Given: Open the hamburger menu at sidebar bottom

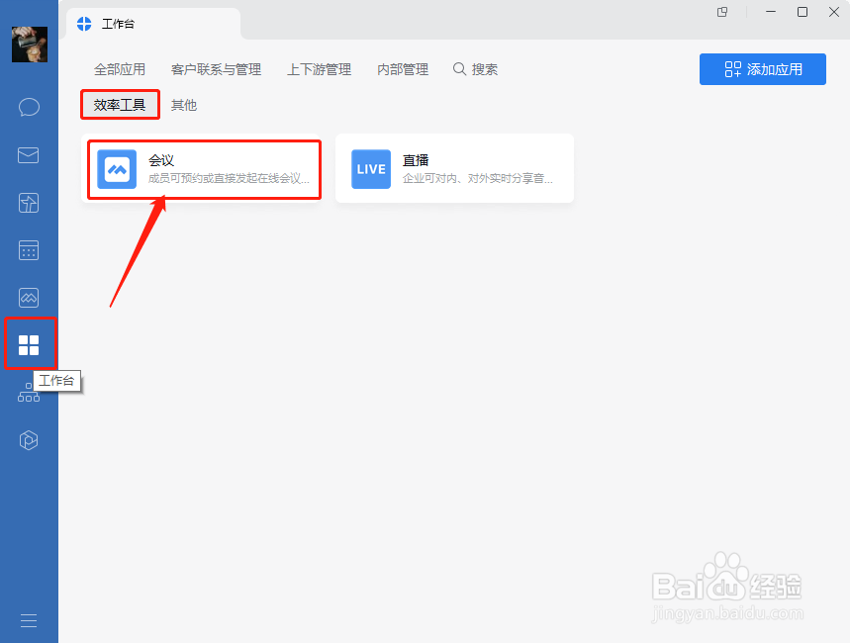Looking at the screenshot, I should click(x=29, y=620).
